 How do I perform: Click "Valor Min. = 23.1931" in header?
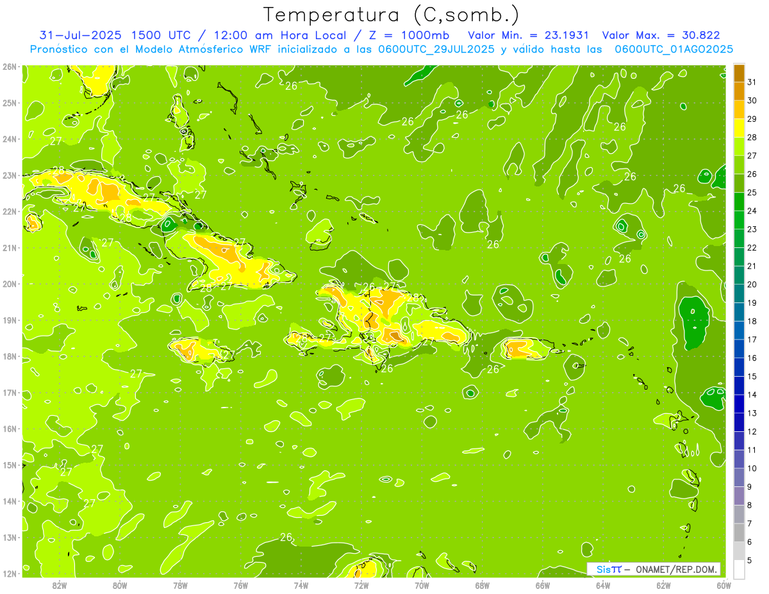pyautogui.click(x=529, y=35)
